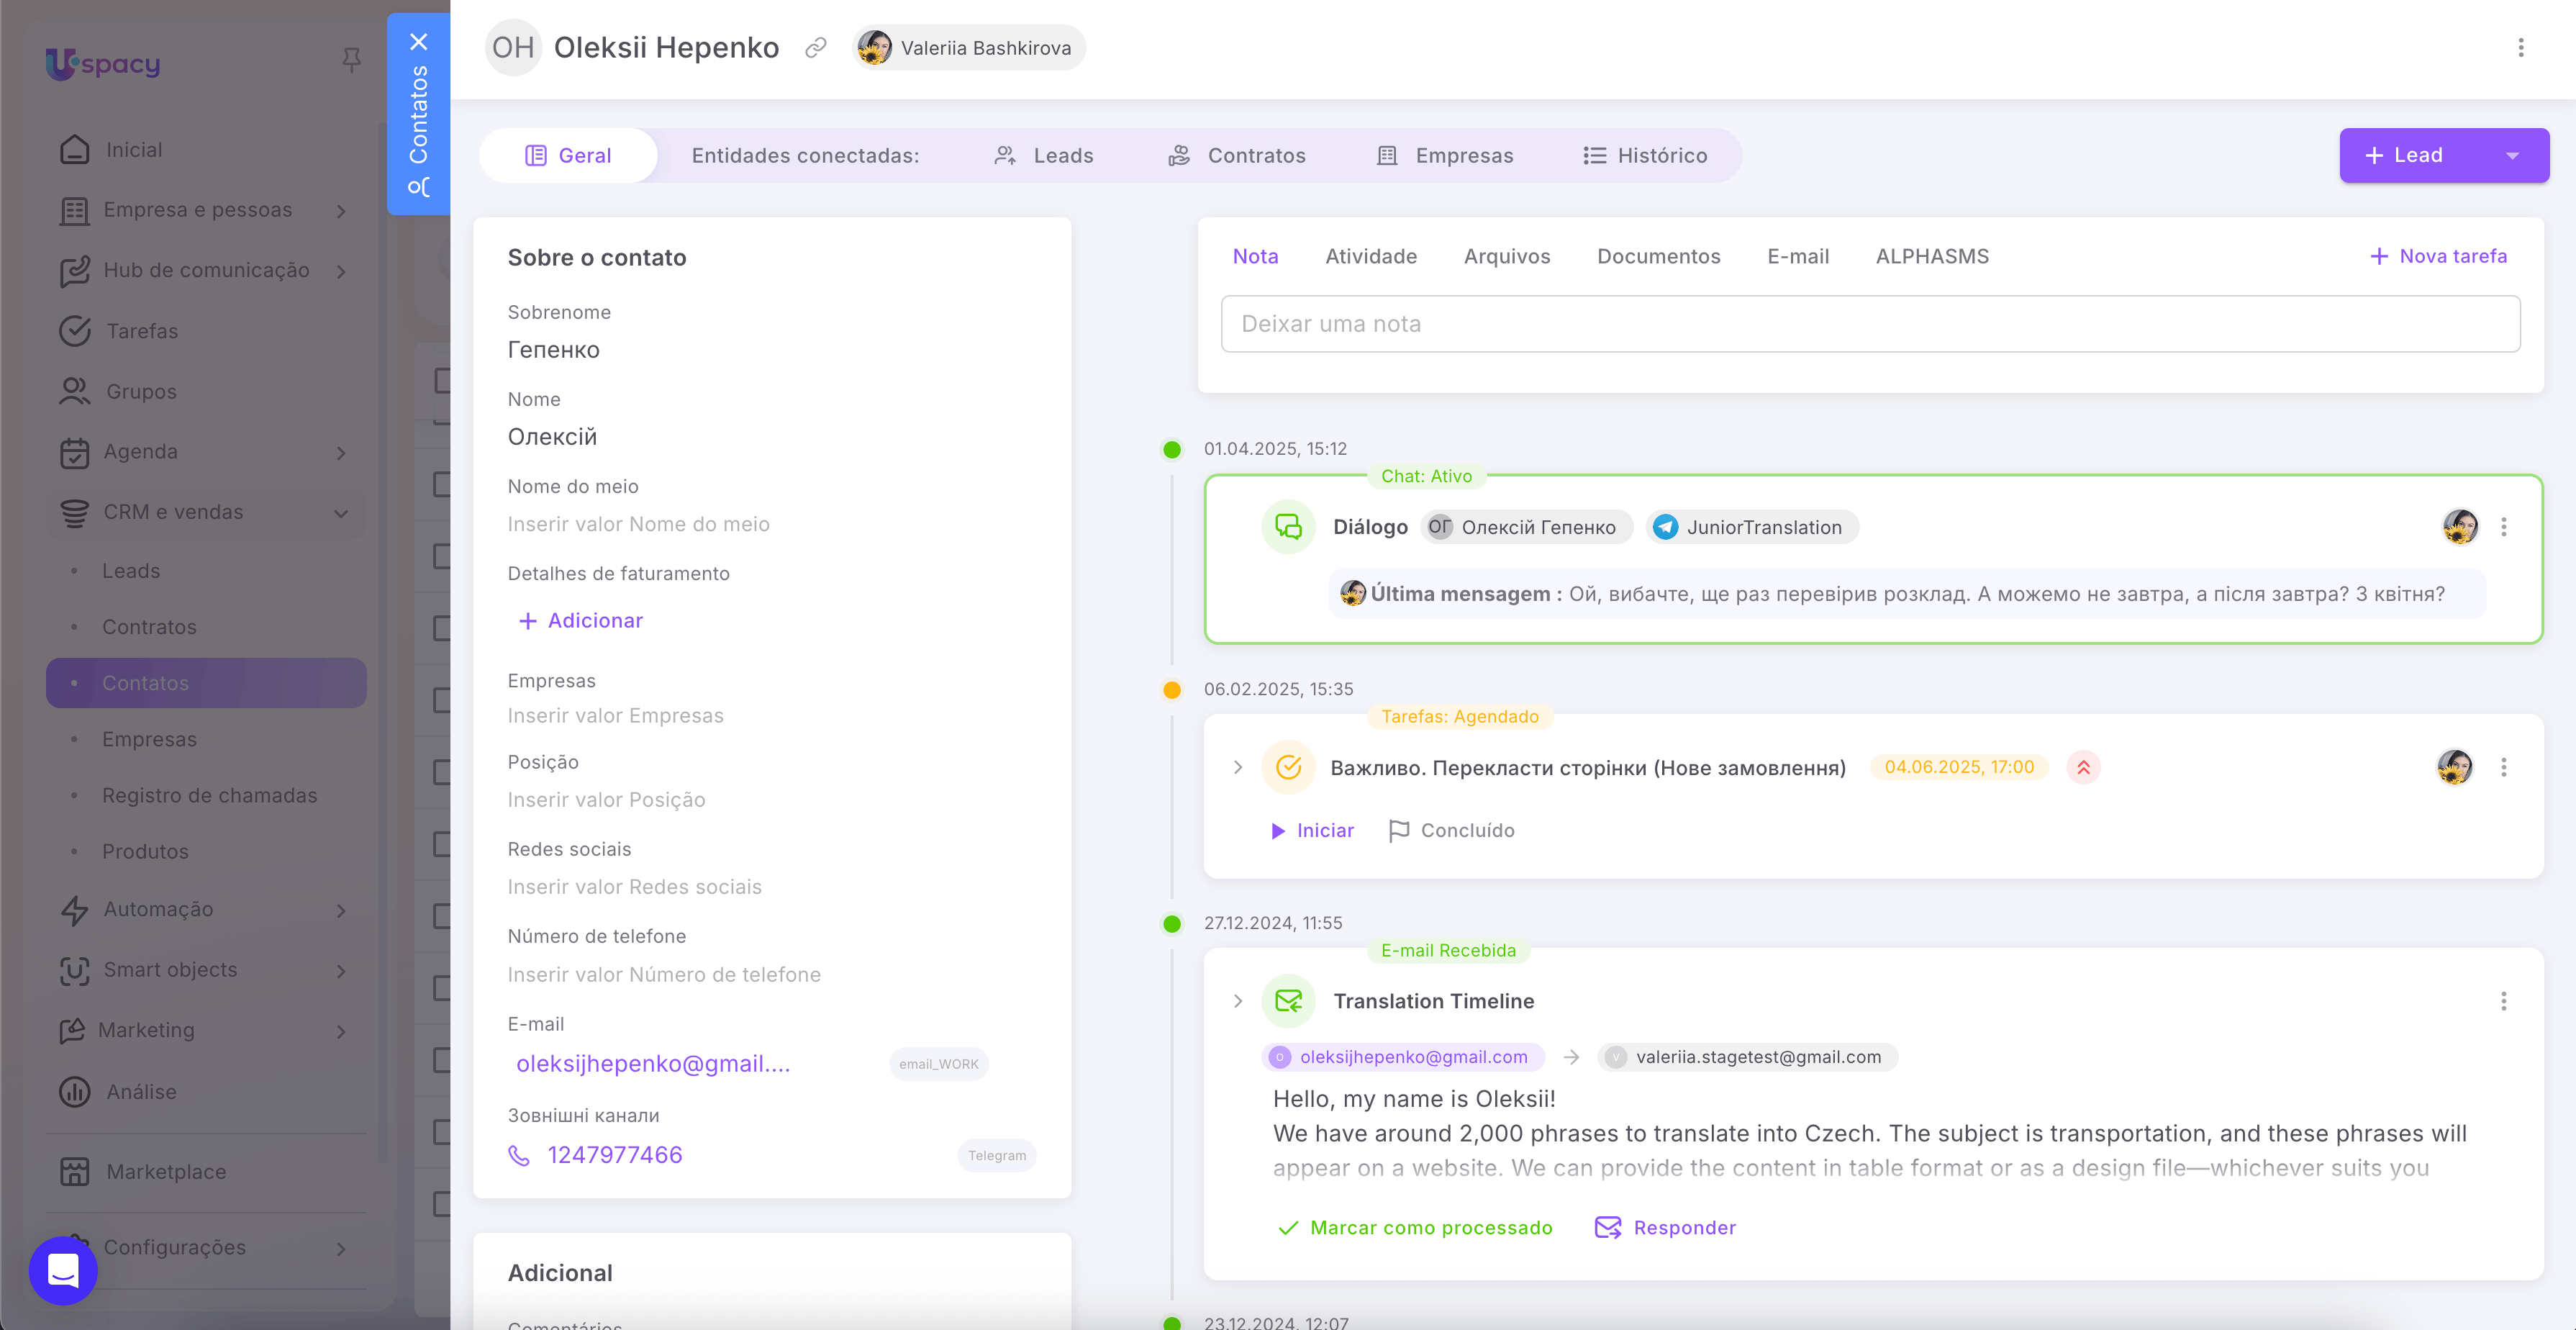Open the Lead button dropdown arrow
2576x1330 pixels.
(x=2511, y=155)
